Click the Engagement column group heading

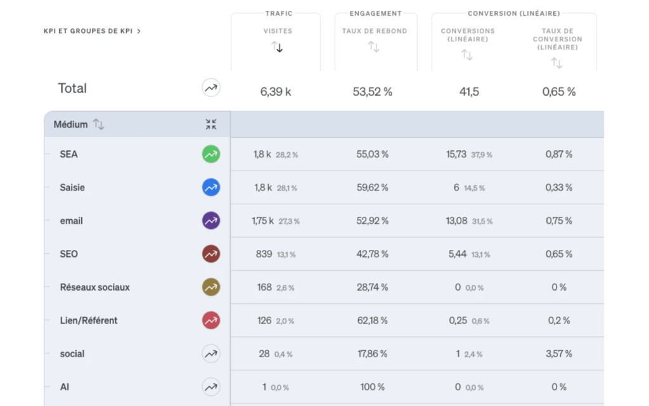(375, 14)
